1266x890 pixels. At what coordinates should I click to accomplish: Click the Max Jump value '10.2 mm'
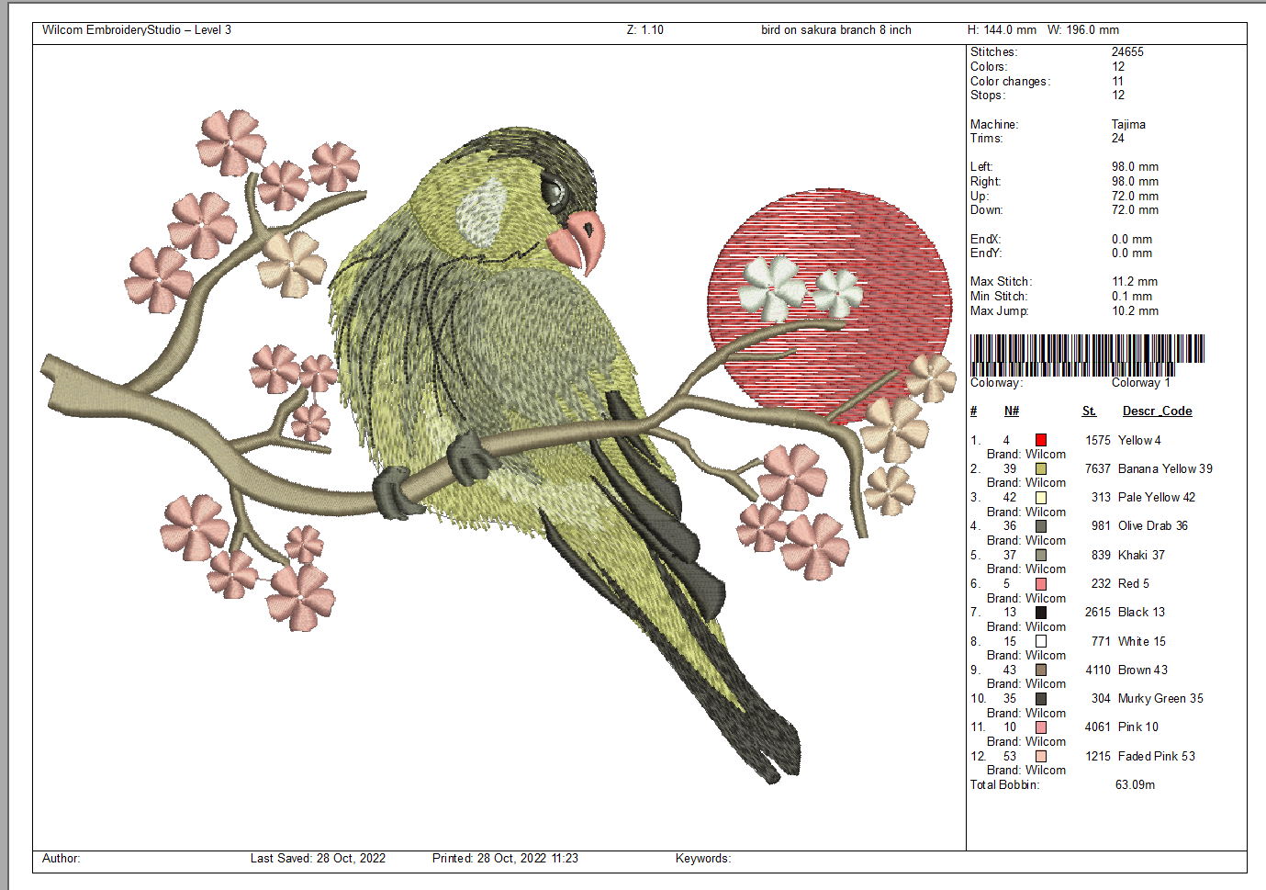click(1135, 310)
